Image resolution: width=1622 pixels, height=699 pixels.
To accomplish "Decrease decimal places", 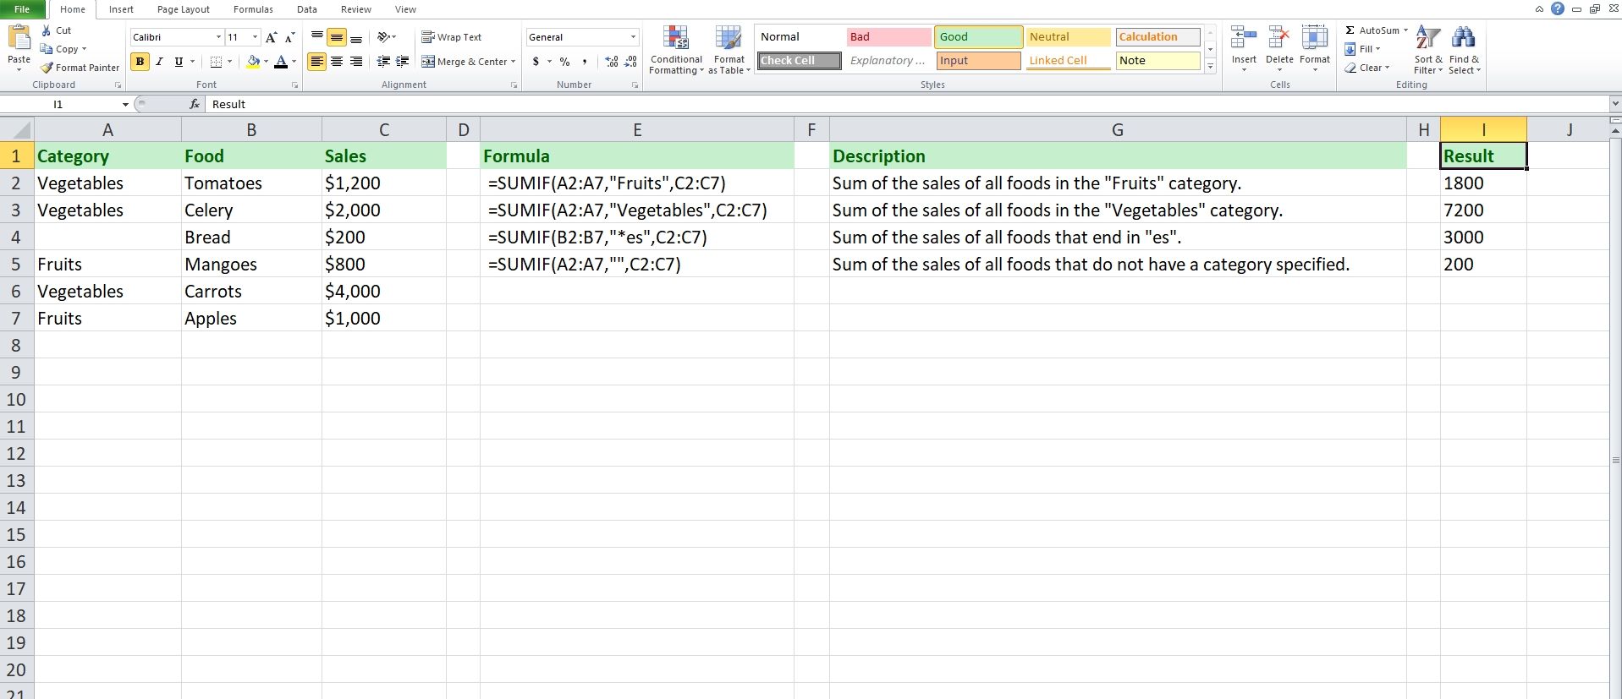I will [630, 62].
